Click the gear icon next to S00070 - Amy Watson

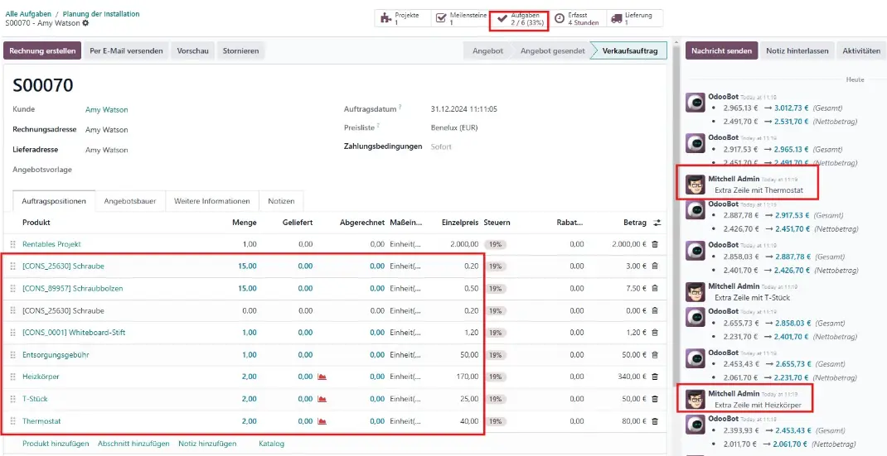85,23
